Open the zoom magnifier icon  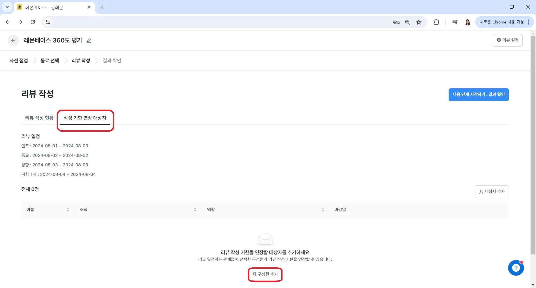click(x=408, y=22)
